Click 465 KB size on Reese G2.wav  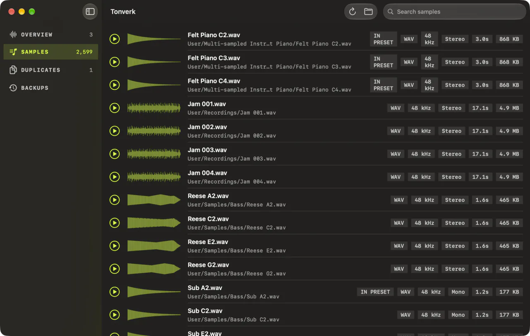point(509,269)
